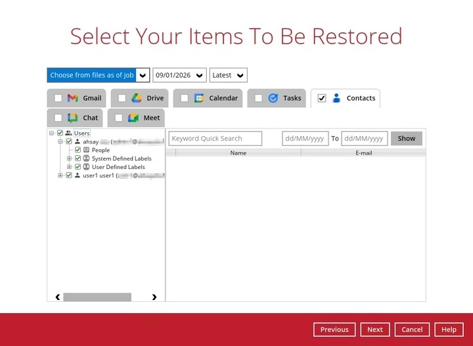Screen dimensions: 473x346
Task: Switch to the Drive tab
Action: pos(154,98)
